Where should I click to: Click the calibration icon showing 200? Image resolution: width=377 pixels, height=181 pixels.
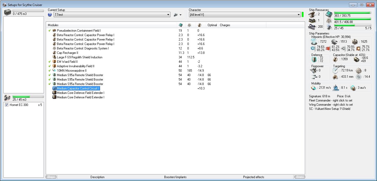312,26
